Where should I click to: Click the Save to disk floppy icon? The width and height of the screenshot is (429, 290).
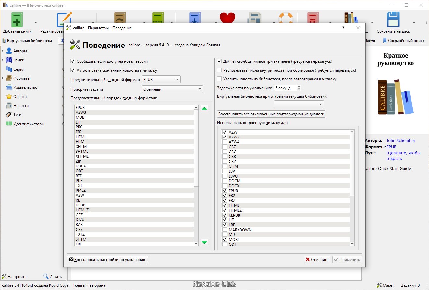tap(393, 20)
